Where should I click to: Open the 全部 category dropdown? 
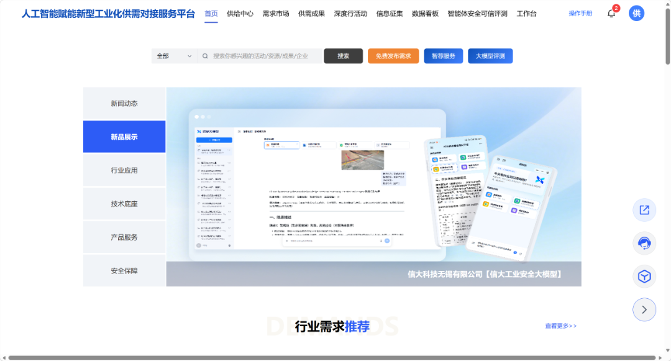(x=174, y=56)
